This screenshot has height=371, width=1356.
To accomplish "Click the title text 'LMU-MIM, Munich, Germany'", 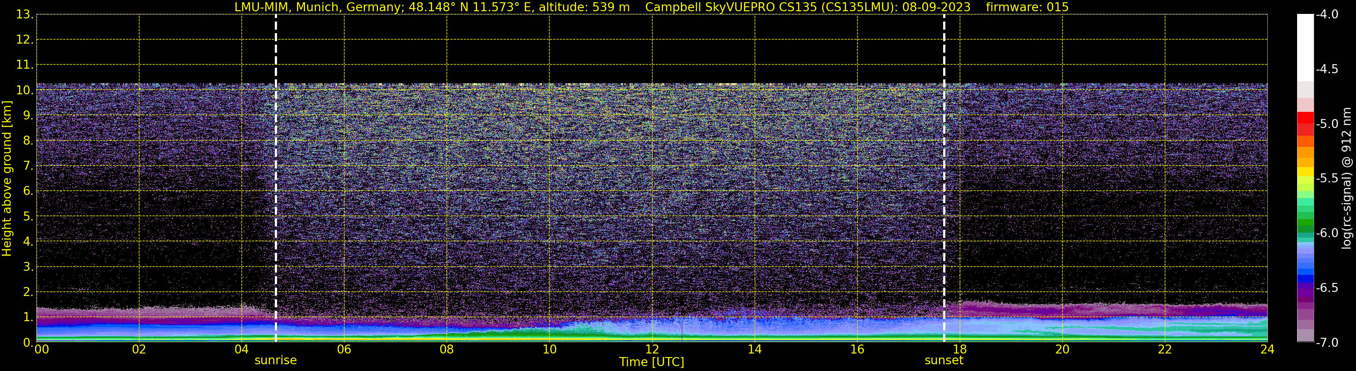I will click(x=318, y=7).
